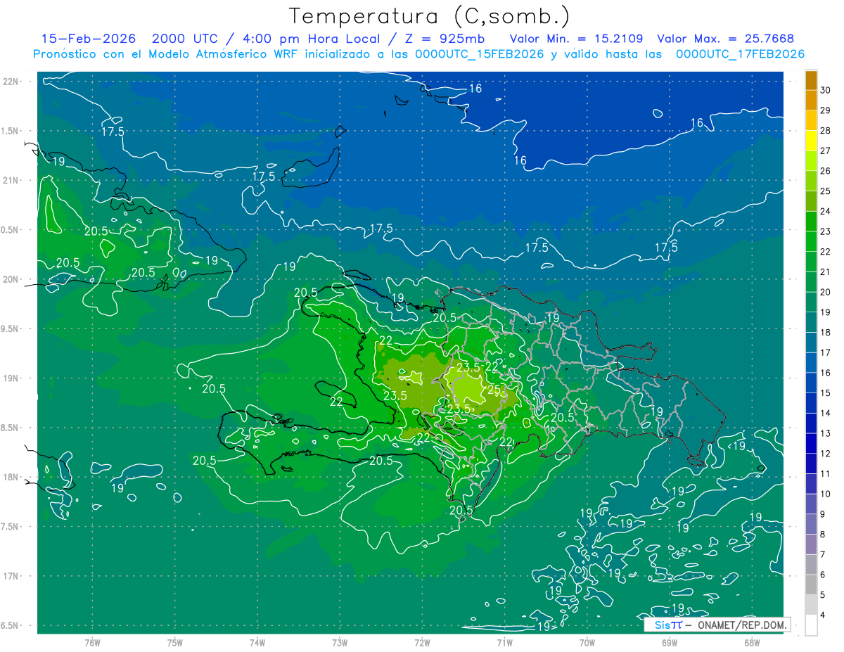Pick the colorbar segment between 16 and 17
844x652 pixels.
pyautogui.click(x=811, y=363)
